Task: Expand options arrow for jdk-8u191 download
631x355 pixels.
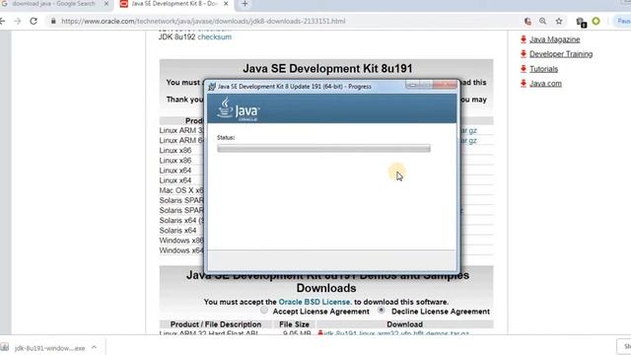Action: (94, 347)
